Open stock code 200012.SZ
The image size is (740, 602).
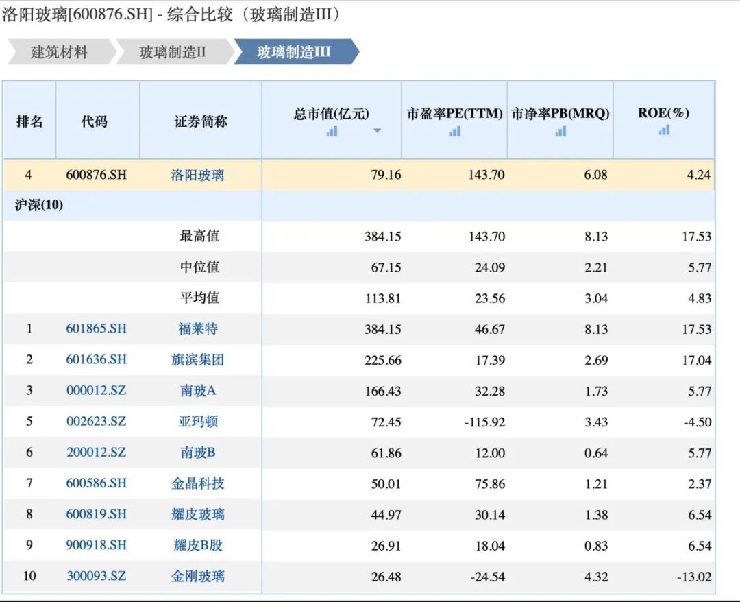click(x=97, y=453)
